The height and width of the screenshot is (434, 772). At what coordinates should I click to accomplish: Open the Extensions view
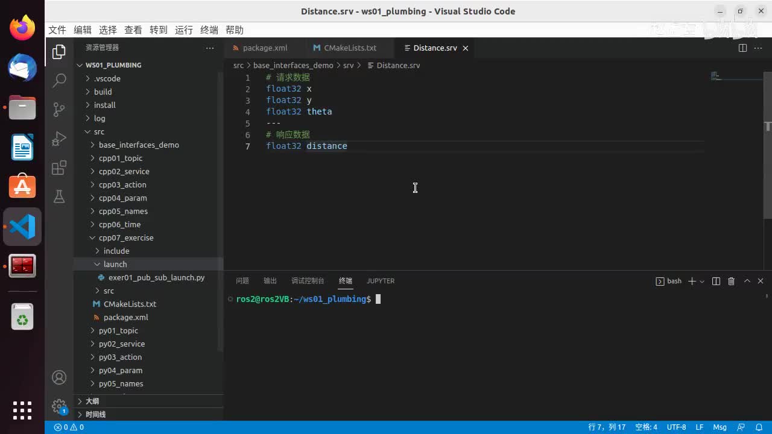(59, 168)
